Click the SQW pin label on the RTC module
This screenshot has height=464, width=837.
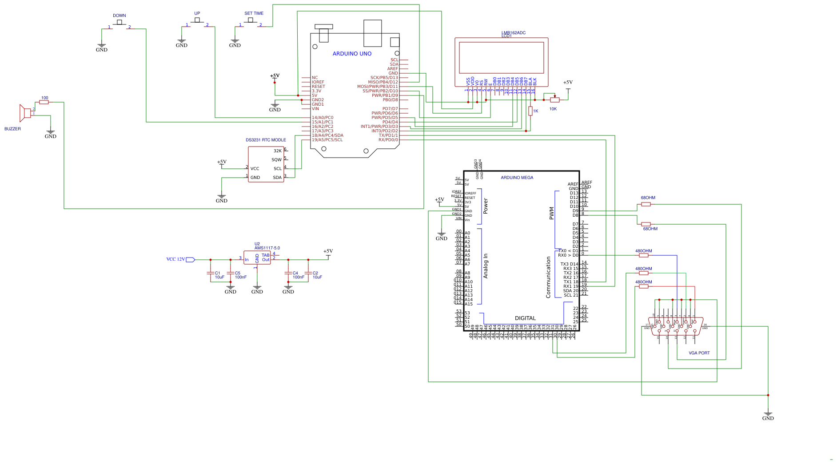[x=277, y=160]
